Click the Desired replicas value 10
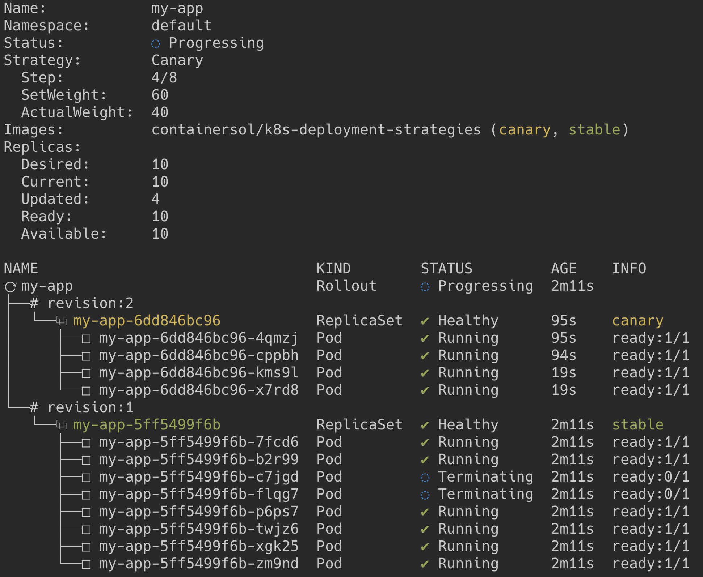This screenshot has height=577, width=703. (160, 164)
